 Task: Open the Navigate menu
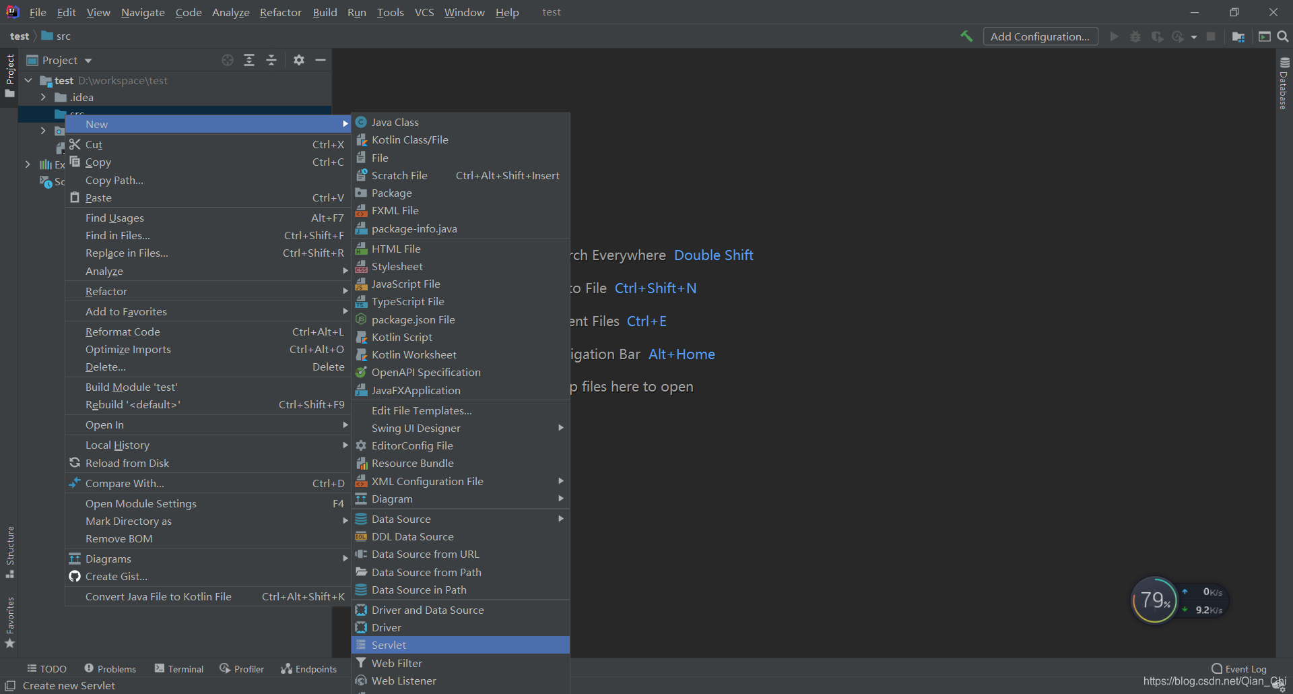click(x=143, y=12)
